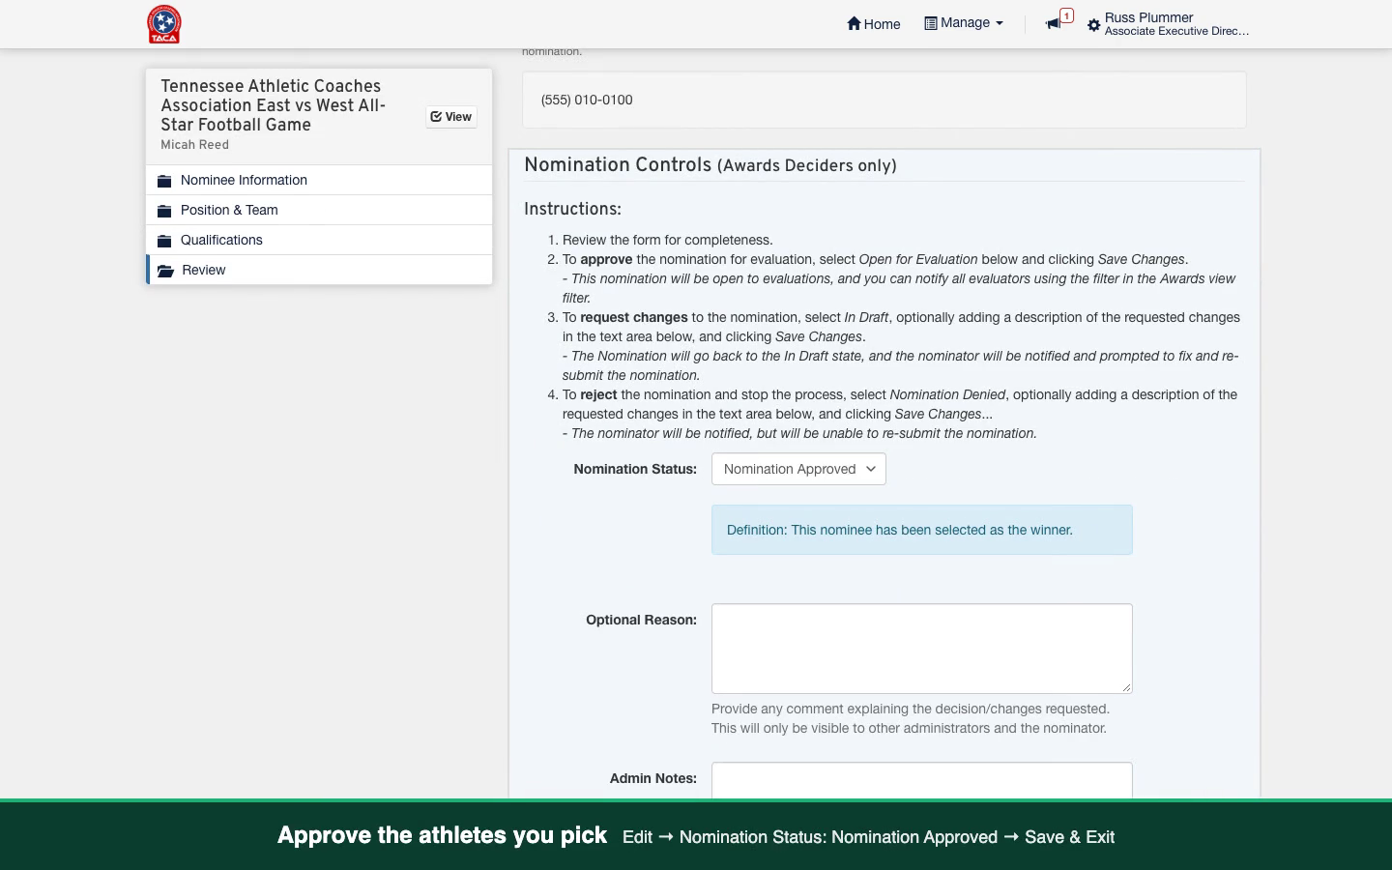Click the View button

pos(451,117)
